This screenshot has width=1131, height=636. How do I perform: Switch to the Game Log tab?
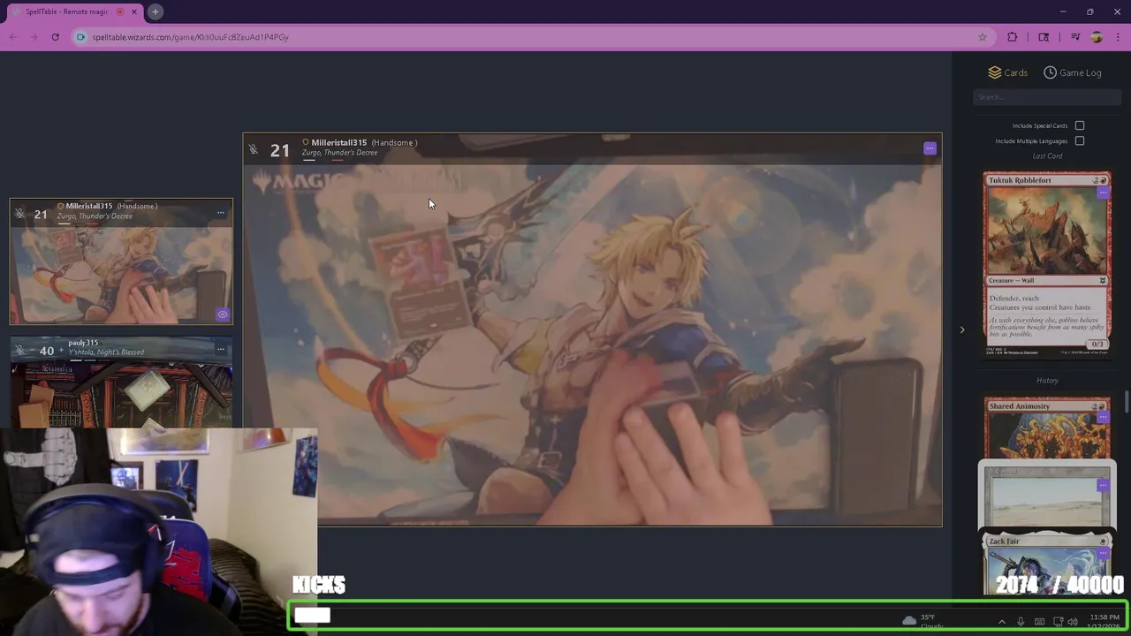pyautogui.click(x=1072, y=72)
